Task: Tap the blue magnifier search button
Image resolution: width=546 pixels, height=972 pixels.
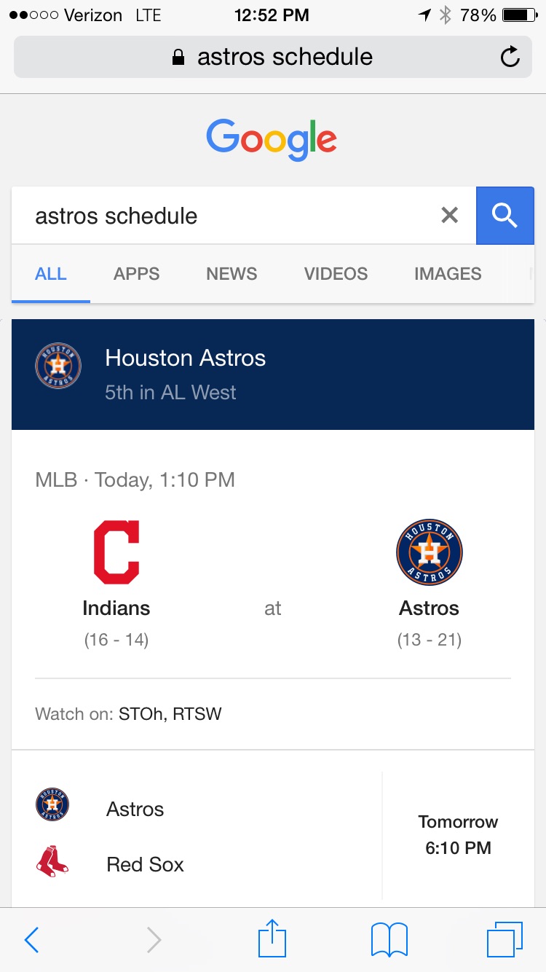Action: click(x=505, y=215)
